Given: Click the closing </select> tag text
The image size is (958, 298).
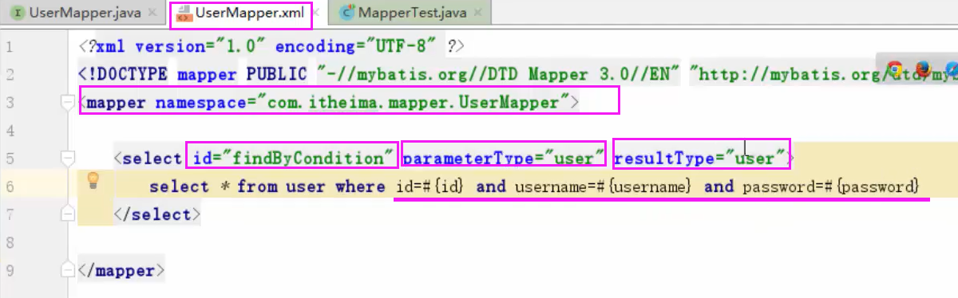Looking at the screenshot, I should [x=157, y=214].
